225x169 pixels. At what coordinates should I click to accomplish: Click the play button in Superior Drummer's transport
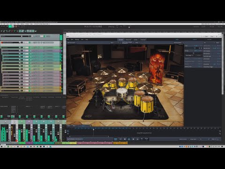click(129, 139)
